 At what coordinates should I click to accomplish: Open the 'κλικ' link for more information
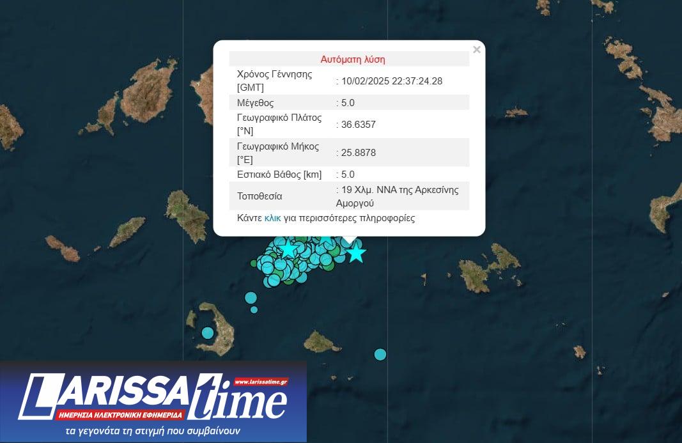pos(272,218)
